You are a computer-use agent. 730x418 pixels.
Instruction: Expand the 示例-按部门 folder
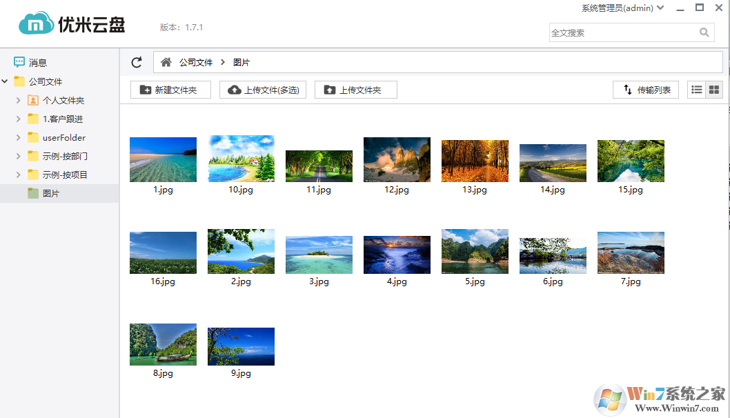coord(19,155)
